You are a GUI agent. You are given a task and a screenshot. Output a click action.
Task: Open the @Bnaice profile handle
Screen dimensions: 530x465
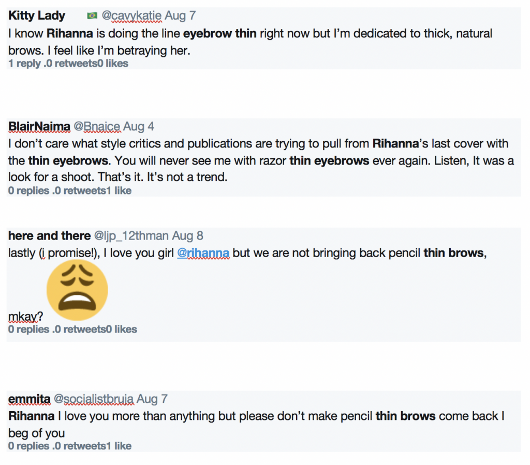point(97,127)
